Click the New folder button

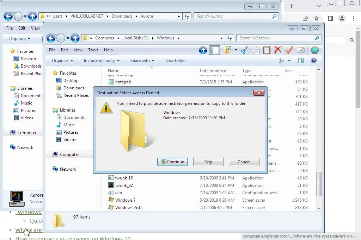click(176, 61)
